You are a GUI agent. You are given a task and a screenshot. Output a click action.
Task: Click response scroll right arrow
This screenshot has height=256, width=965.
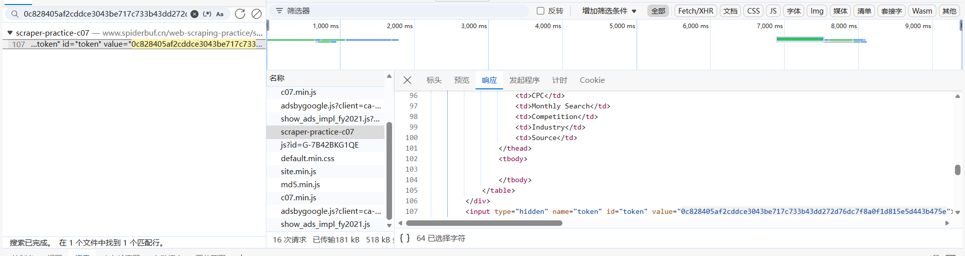[x=947, y=223]
